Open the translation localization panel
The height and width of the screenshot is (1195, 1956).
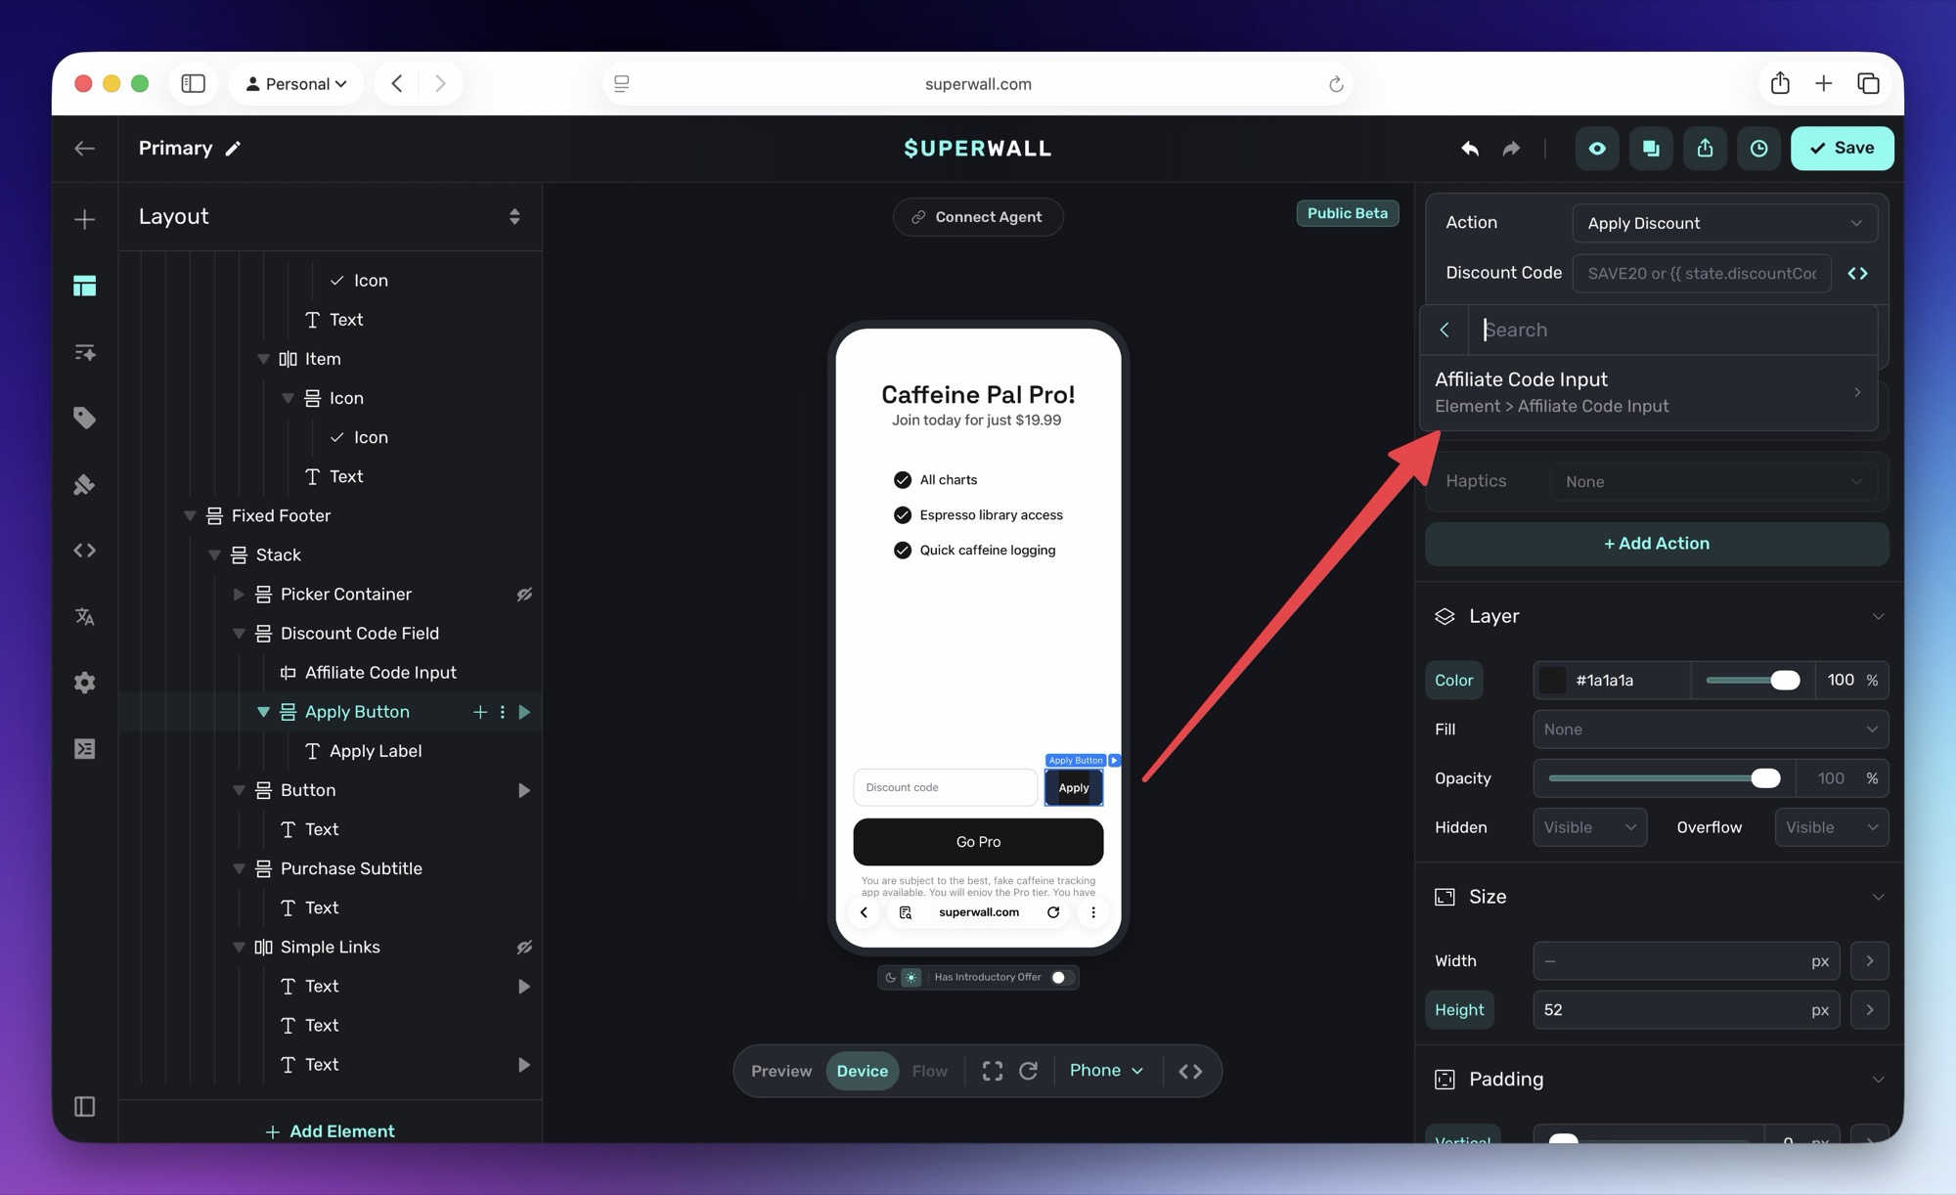click(x=84, y=617)
